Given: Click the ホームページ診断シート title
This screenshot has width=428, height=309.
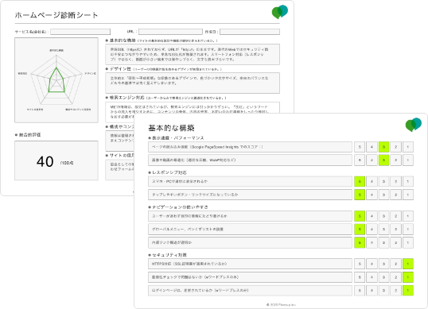Looking at the screenshot, I should 56,15.
